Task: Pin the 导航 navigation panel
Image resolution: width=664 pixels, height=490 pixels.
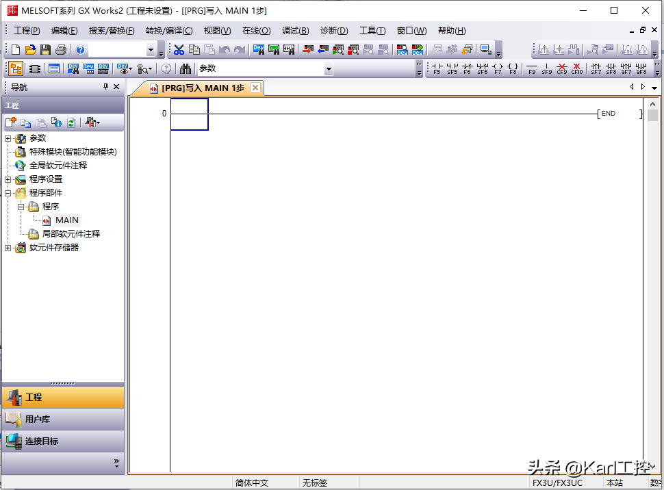Action: pyautogui.click(x=105, y=87)
